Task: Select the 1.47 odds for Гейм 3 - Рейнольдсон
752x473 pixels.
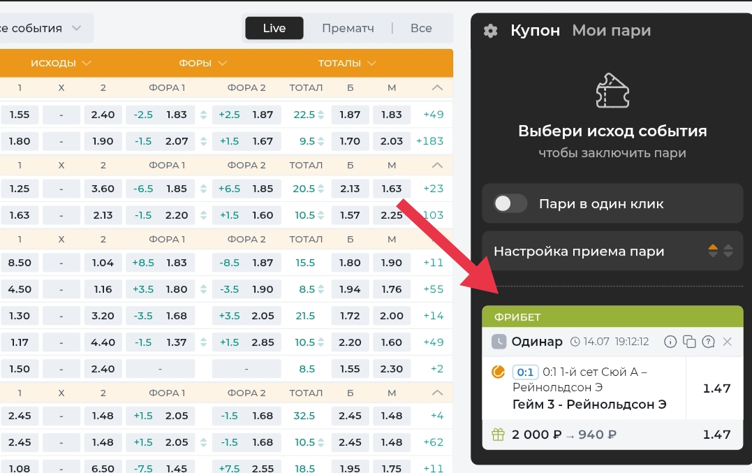Action: [716, 388]
